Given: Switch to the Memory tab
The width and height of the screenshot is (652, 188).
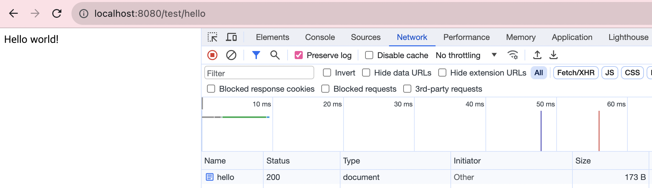Looking at the screenshot, I should click(x=521, y=37).
